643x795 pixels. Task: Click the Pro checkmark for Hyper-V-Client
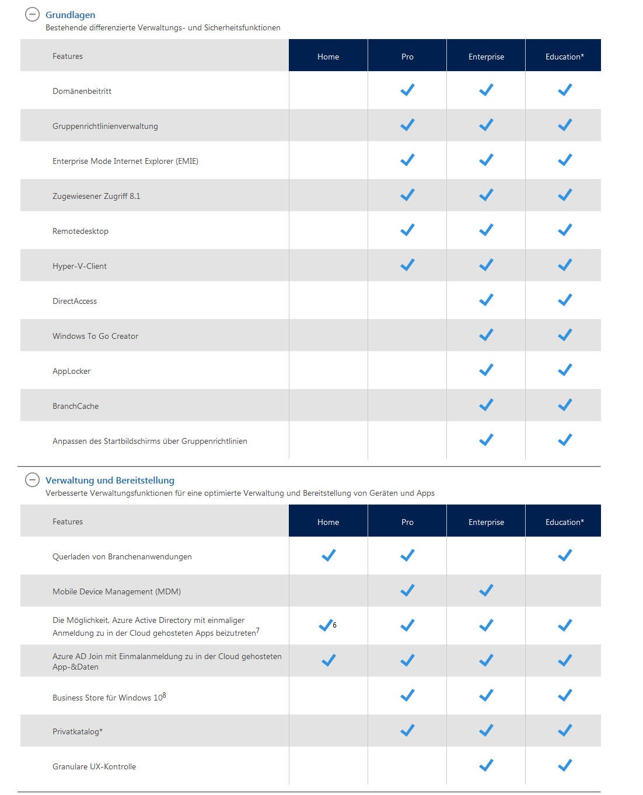(407, 265)
